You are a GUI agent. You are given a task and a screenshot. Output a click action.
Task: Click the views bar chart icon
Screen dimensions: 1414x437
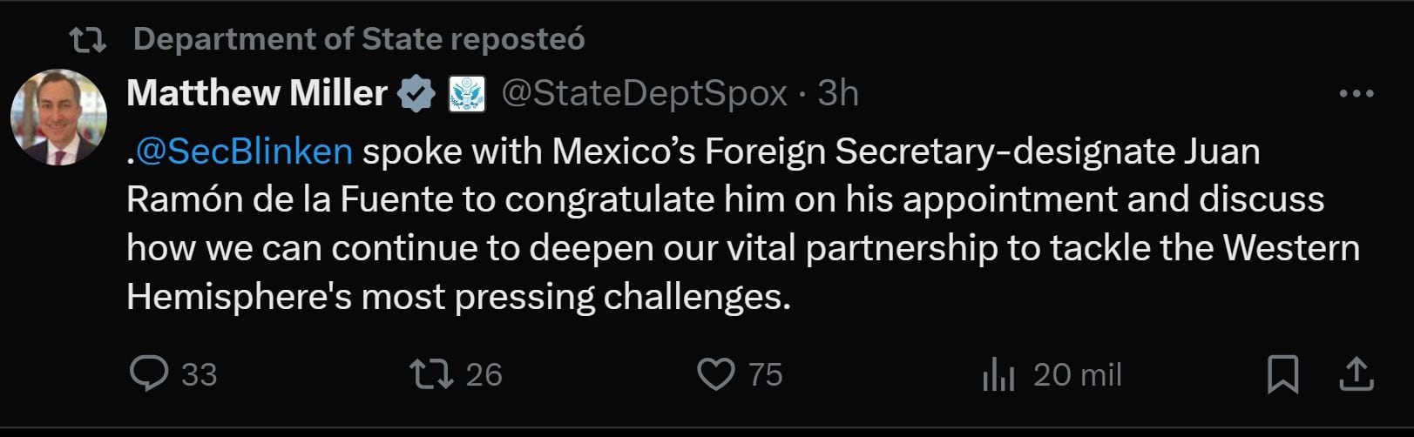pyautogui.click(x=998, y=376)
